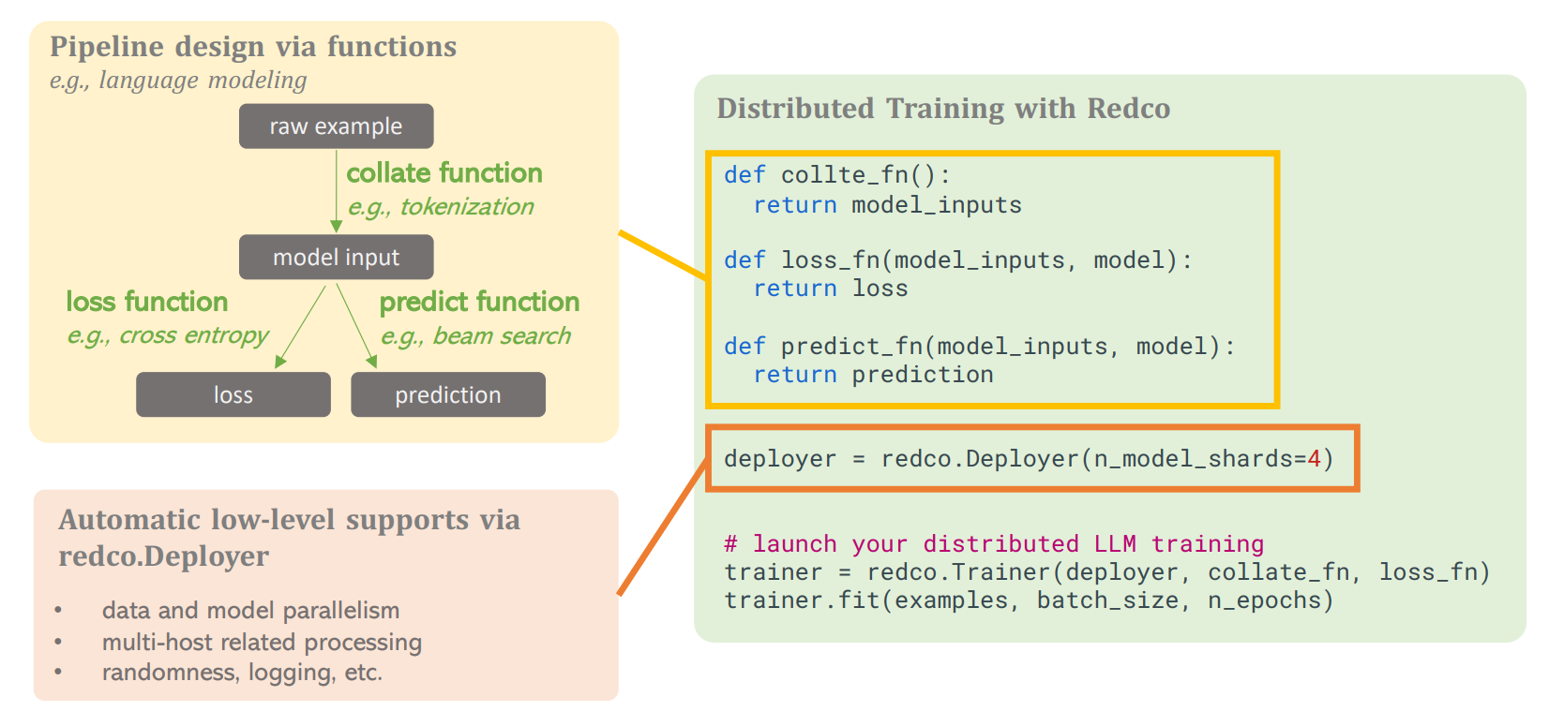Click the "return model_inputs" code line
The image size is (1549, 726).
click(x=887, y=205)
